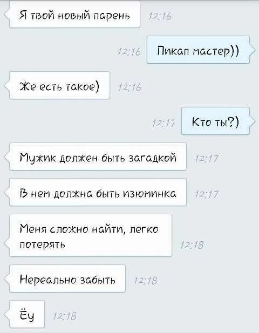The image size is (259, 333).
Task: Click the 12:18 timestamp next to "Ёу"
Action: (x=65, y=316)
